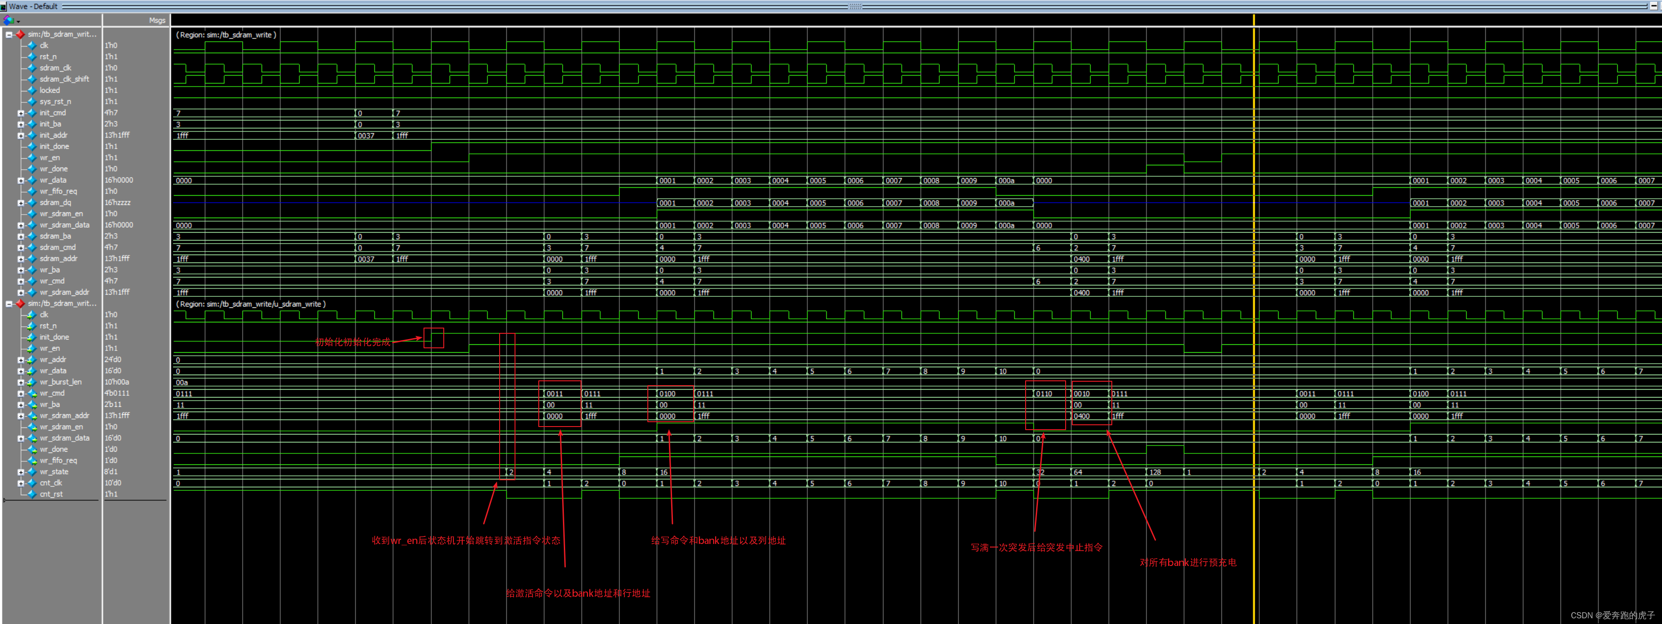Click the wr_state signal icon
This screenshot has width=1662, height=624.
(32, 472)
